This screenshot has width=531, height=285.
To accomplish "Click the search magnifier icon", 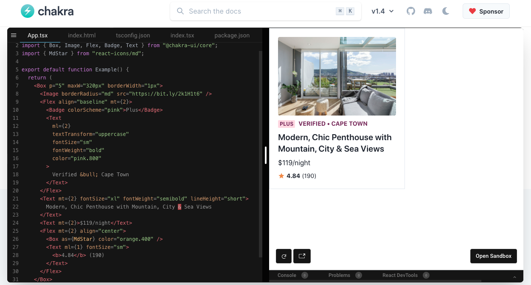I will (180, 11).
